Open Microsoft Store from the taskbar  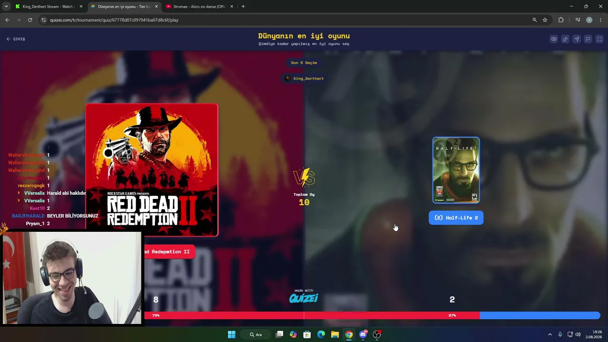(x=307, y=334)
